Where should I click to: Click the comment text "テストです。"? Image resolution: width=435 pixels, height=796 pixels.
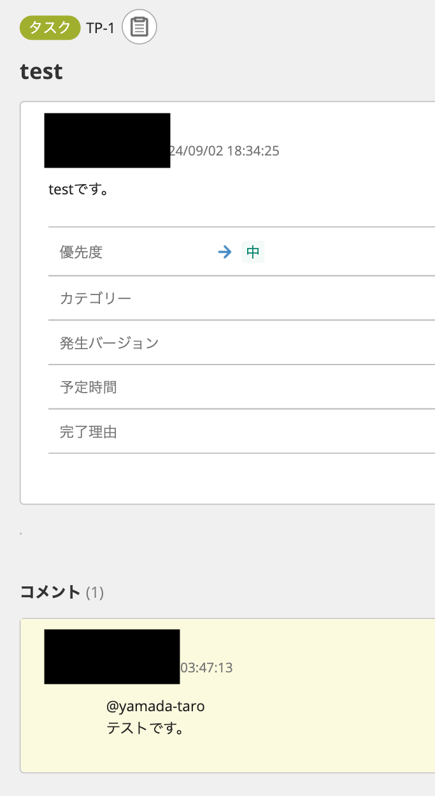(x=145, y=728)
